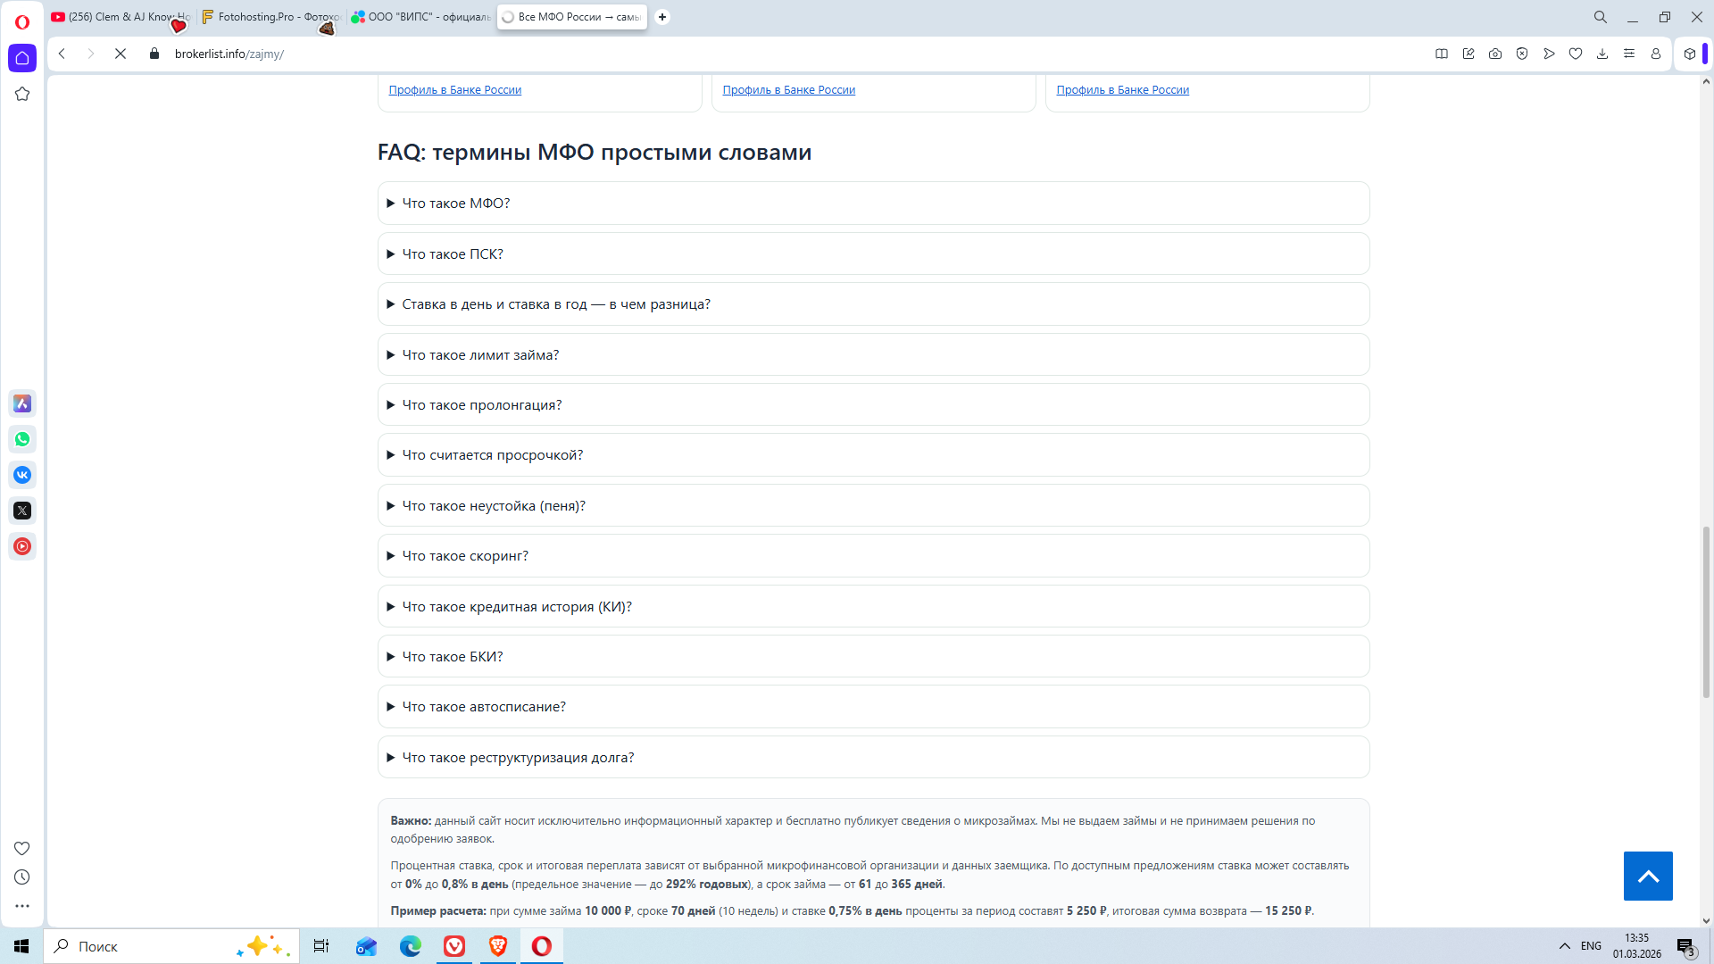Image resolution: width=1714 pixels, height=964 pixels.
Task: Open first "Профиль в Банке России" link
Action: coord(454,90)
